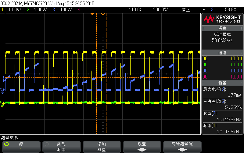Screen dimensions: 244x153
Task: Click the blue DC 1.00:1 channel row
Action: [222, 71]
